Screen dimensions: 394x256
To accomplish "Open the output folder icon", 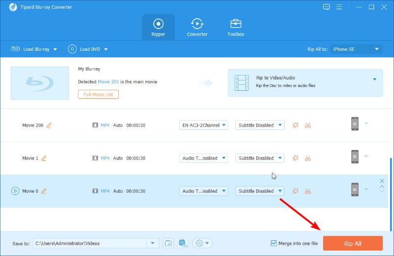I will pyautogui.click(x=168, y=243).
